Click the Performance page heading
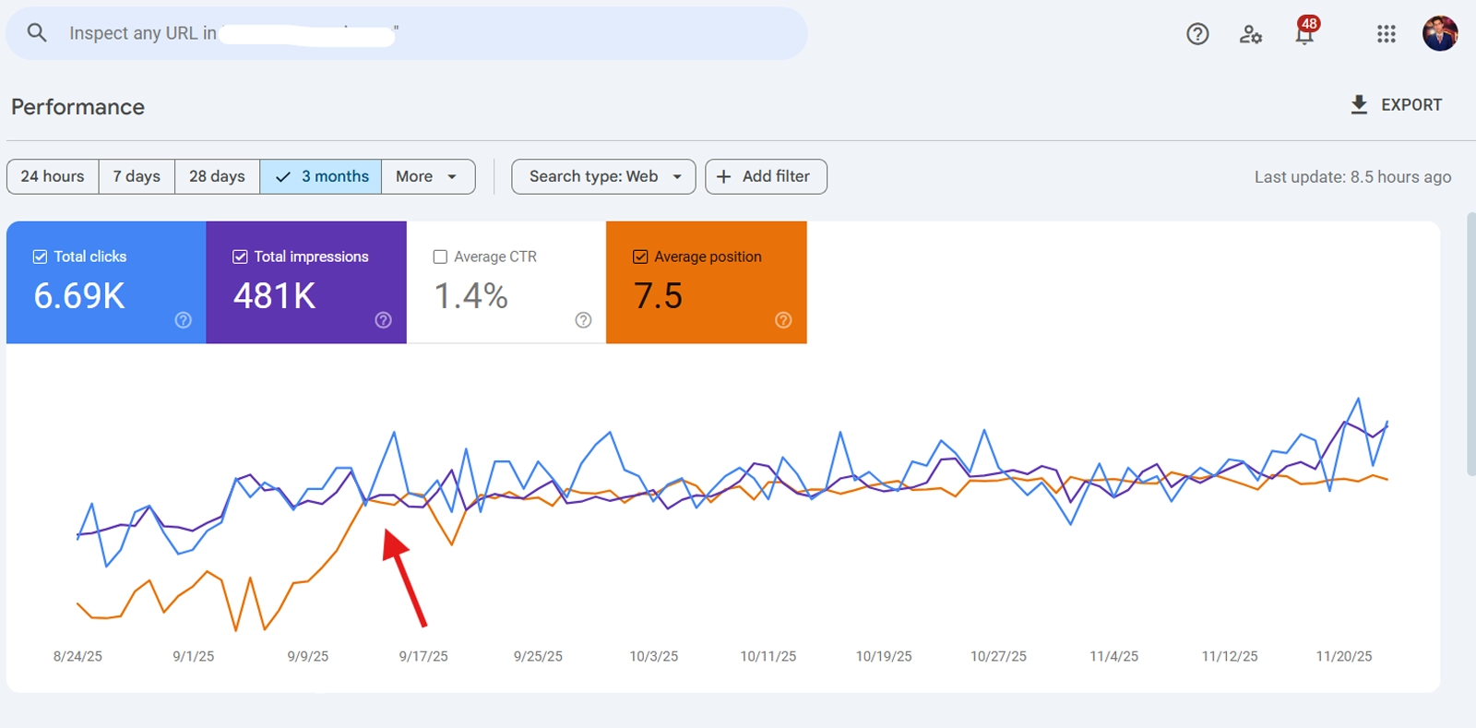The width and height of the screenshot is (1476, 728). click(77, 107)
